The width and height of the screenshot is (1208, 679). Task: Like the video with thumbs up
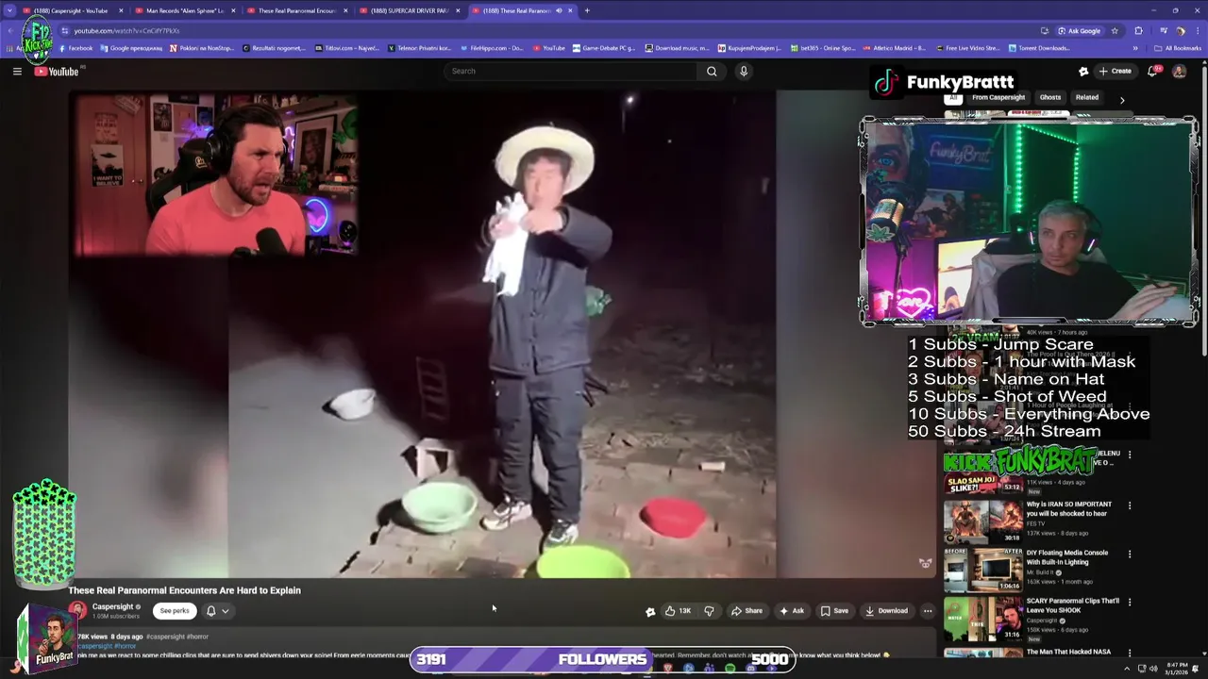(678, 611)
